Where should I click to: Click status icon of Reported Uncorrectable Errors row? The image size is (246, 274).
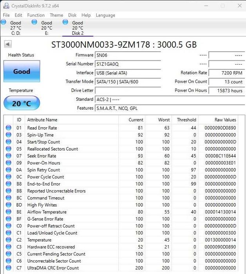[x=8, y=191]
